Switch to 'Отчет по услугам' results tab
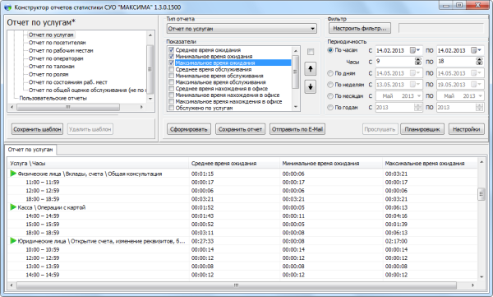Viewport: 493px width, 297px height. click(x=30, y=150)
